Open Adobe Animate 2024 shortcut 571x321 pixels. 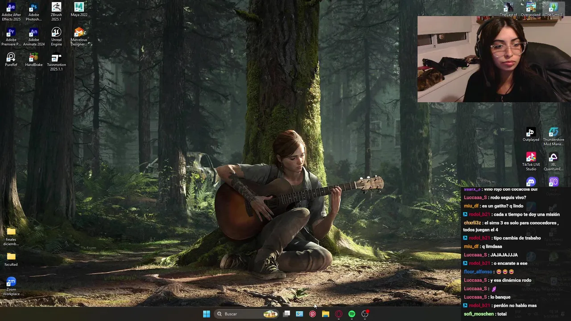tap(33, 37)
